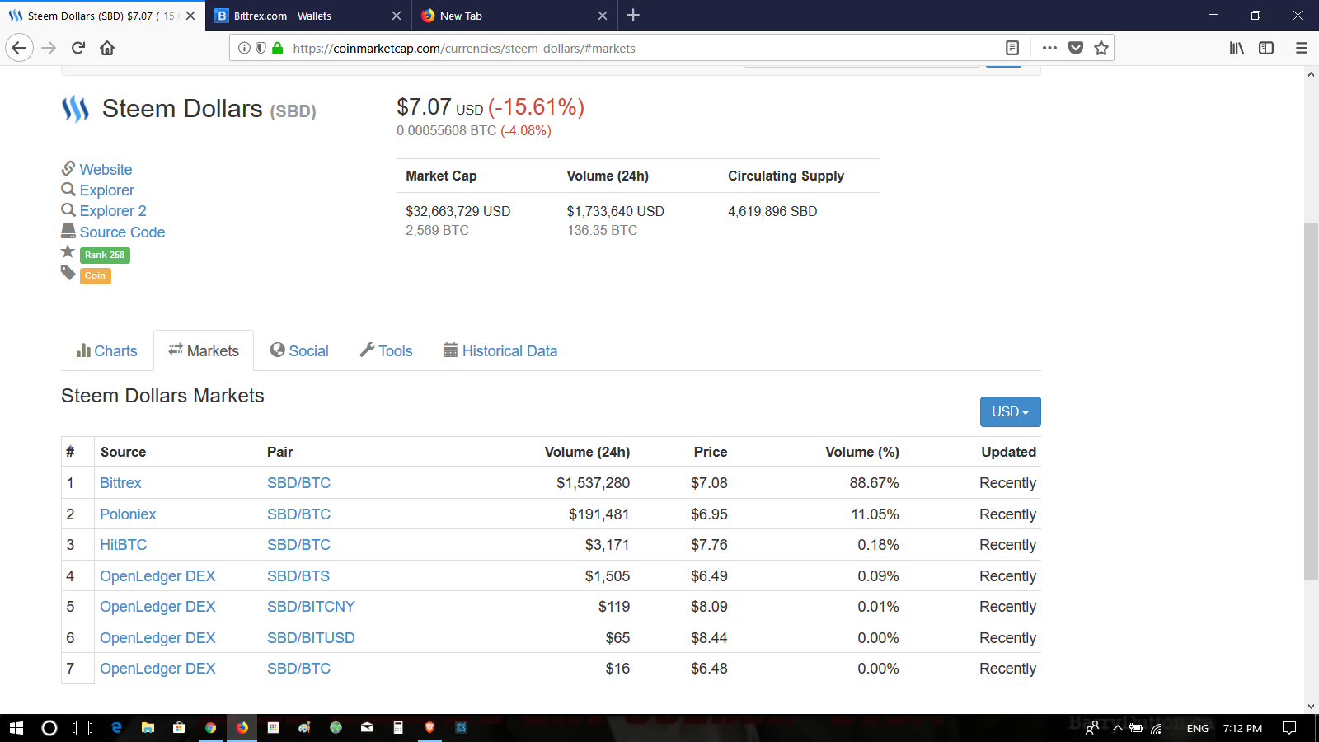Switch to the Charts tab
The image size is (1319, 742).
106,350
